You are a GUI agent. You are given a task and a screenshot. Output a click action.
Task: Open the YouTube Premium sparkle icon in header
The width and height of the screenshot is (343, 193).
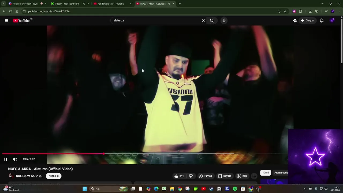tap(295, 21)
